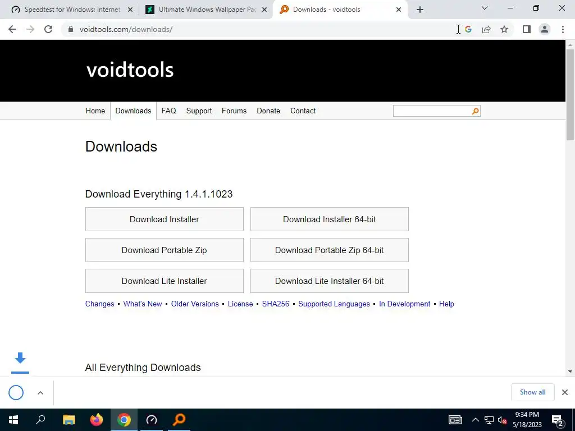
Task: Open Speedtest app in taskbar
Action: [x=152, y=420]
